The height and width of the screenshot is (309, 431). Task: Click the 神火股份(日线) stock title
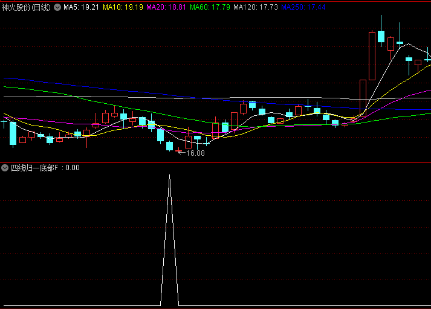[27, 7]
